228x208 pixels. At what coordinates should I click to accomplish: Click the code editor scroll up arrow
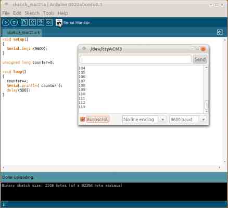[x=225, y=40]
